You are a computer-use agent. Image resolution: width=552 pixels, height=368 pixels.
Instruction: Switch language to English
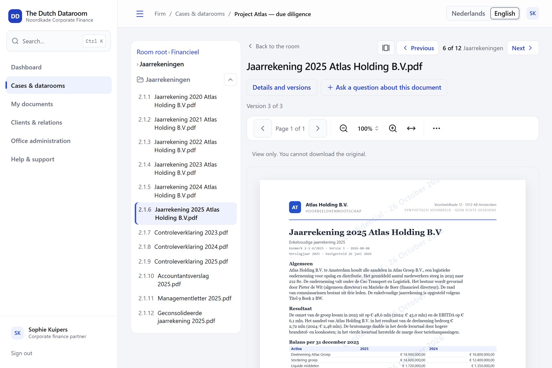pos(505,14)
